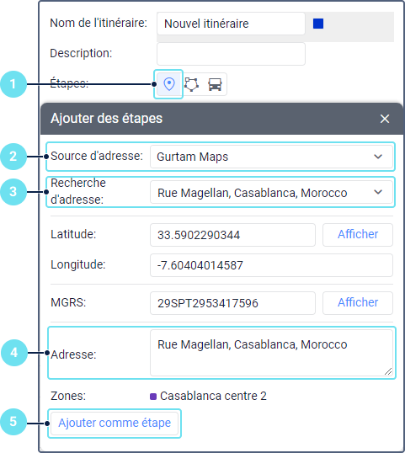405x453 pixels.
Task: Close the Ajouter des étapes panel
Action: [x=385, y=119]
